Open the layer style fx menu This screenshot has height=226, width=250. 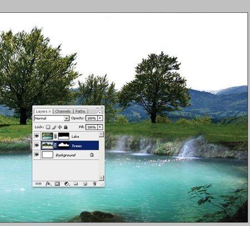pos(48,184)
